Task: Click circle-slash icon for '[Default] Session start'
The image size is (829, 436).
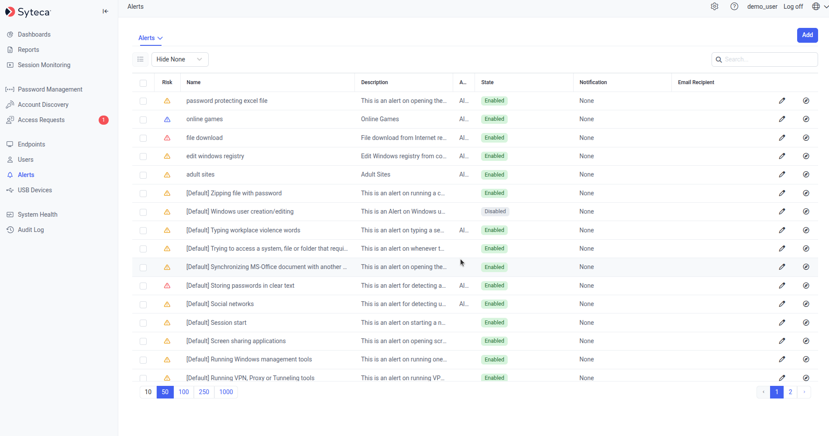Action: coord(806,323)
